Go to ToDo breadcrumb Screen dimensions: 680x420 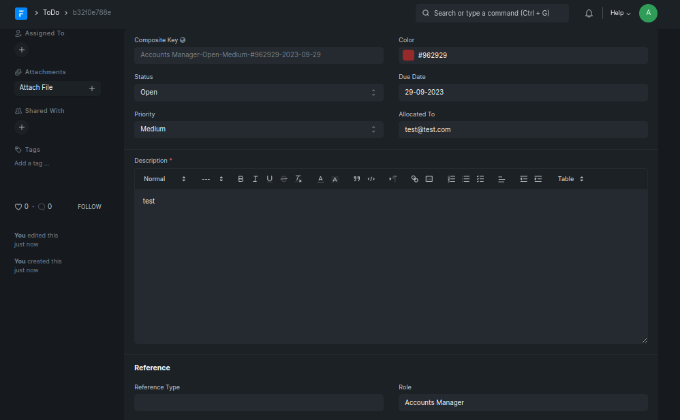51,13
